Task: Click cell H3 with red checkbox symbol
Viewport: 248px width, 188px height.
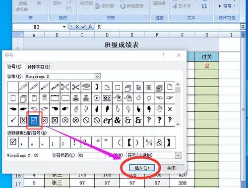Action: [x=207, y=66]
